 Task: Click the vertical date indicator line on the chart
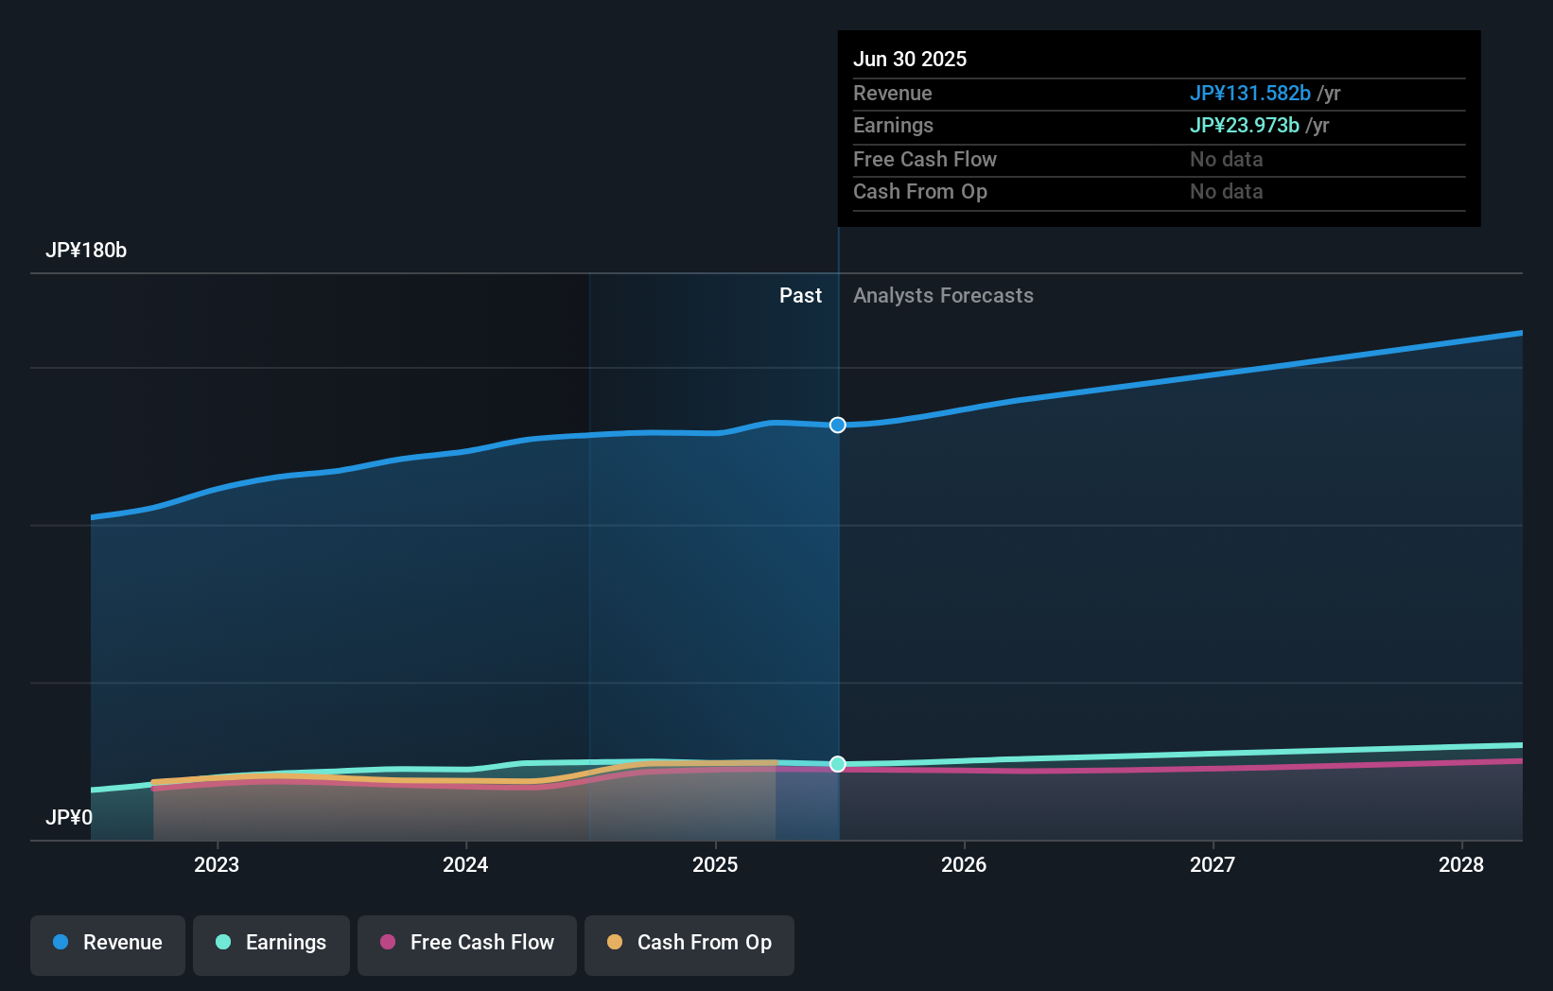(837, 567)
